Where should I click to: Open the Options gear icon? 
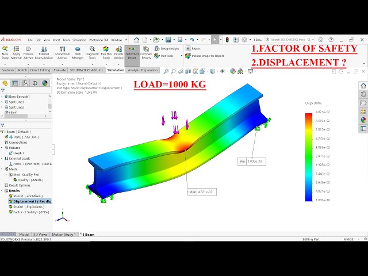pos(244,40)
